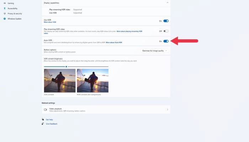Image resolution: width=249 pixels, height=142 pixels.
Task: Click the Gaming sidebar icon
Action: click(5, 3)
